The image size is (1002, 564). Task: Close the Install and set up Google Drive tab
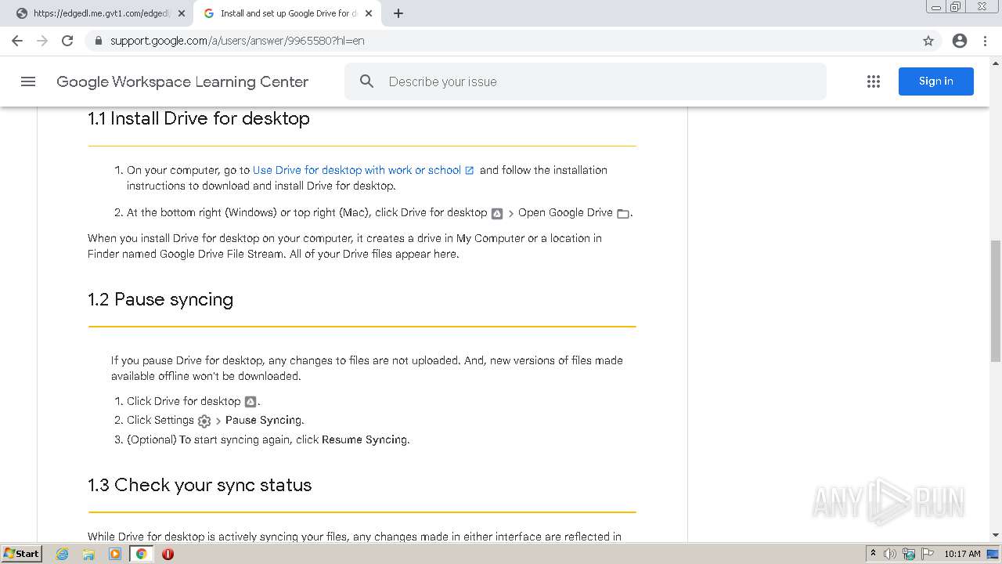tap(369, 13)
